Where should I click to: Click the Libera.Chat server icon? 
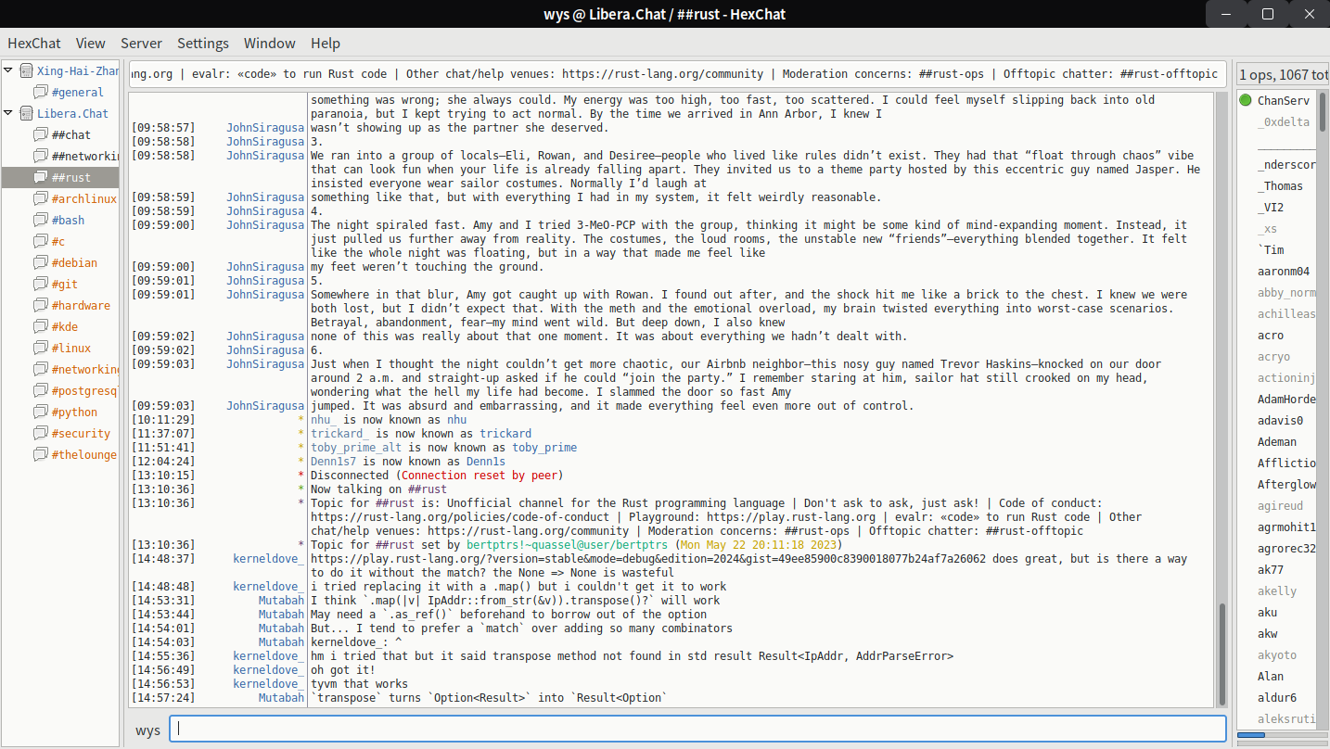(27, 113)
